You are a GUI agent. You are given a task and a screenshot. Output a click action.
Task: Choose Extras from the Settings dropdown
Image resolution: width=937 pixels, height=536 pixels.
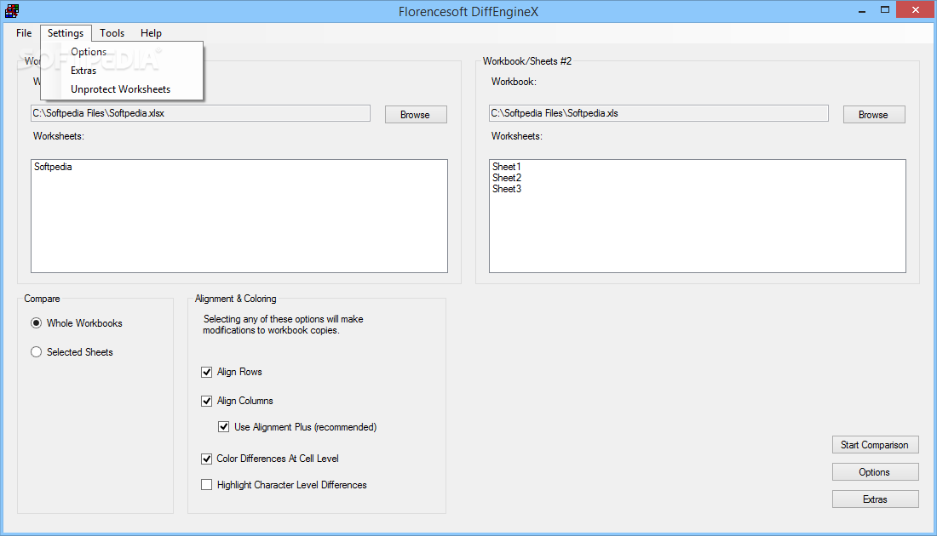pos(122,71)
